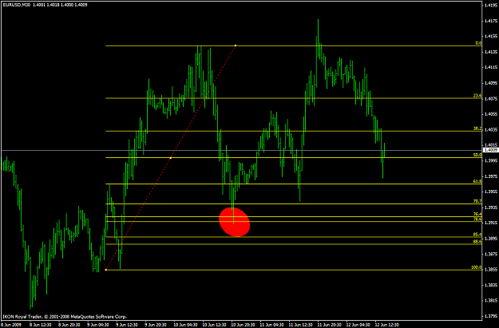Click 1.4135 on the price scale
499x328 pixels.
(x=491, y=52)
